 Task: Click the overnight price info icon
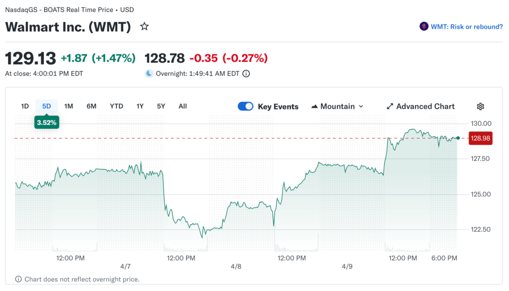point(246,74)
